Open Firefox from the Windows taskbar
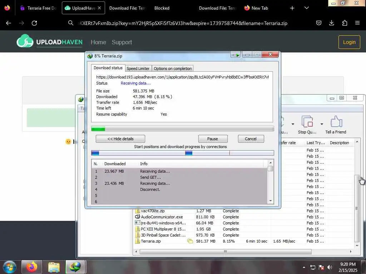 (32, 267)
